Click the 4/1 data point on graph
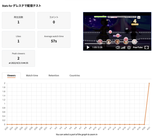153x139 pixels. point(51,124)
